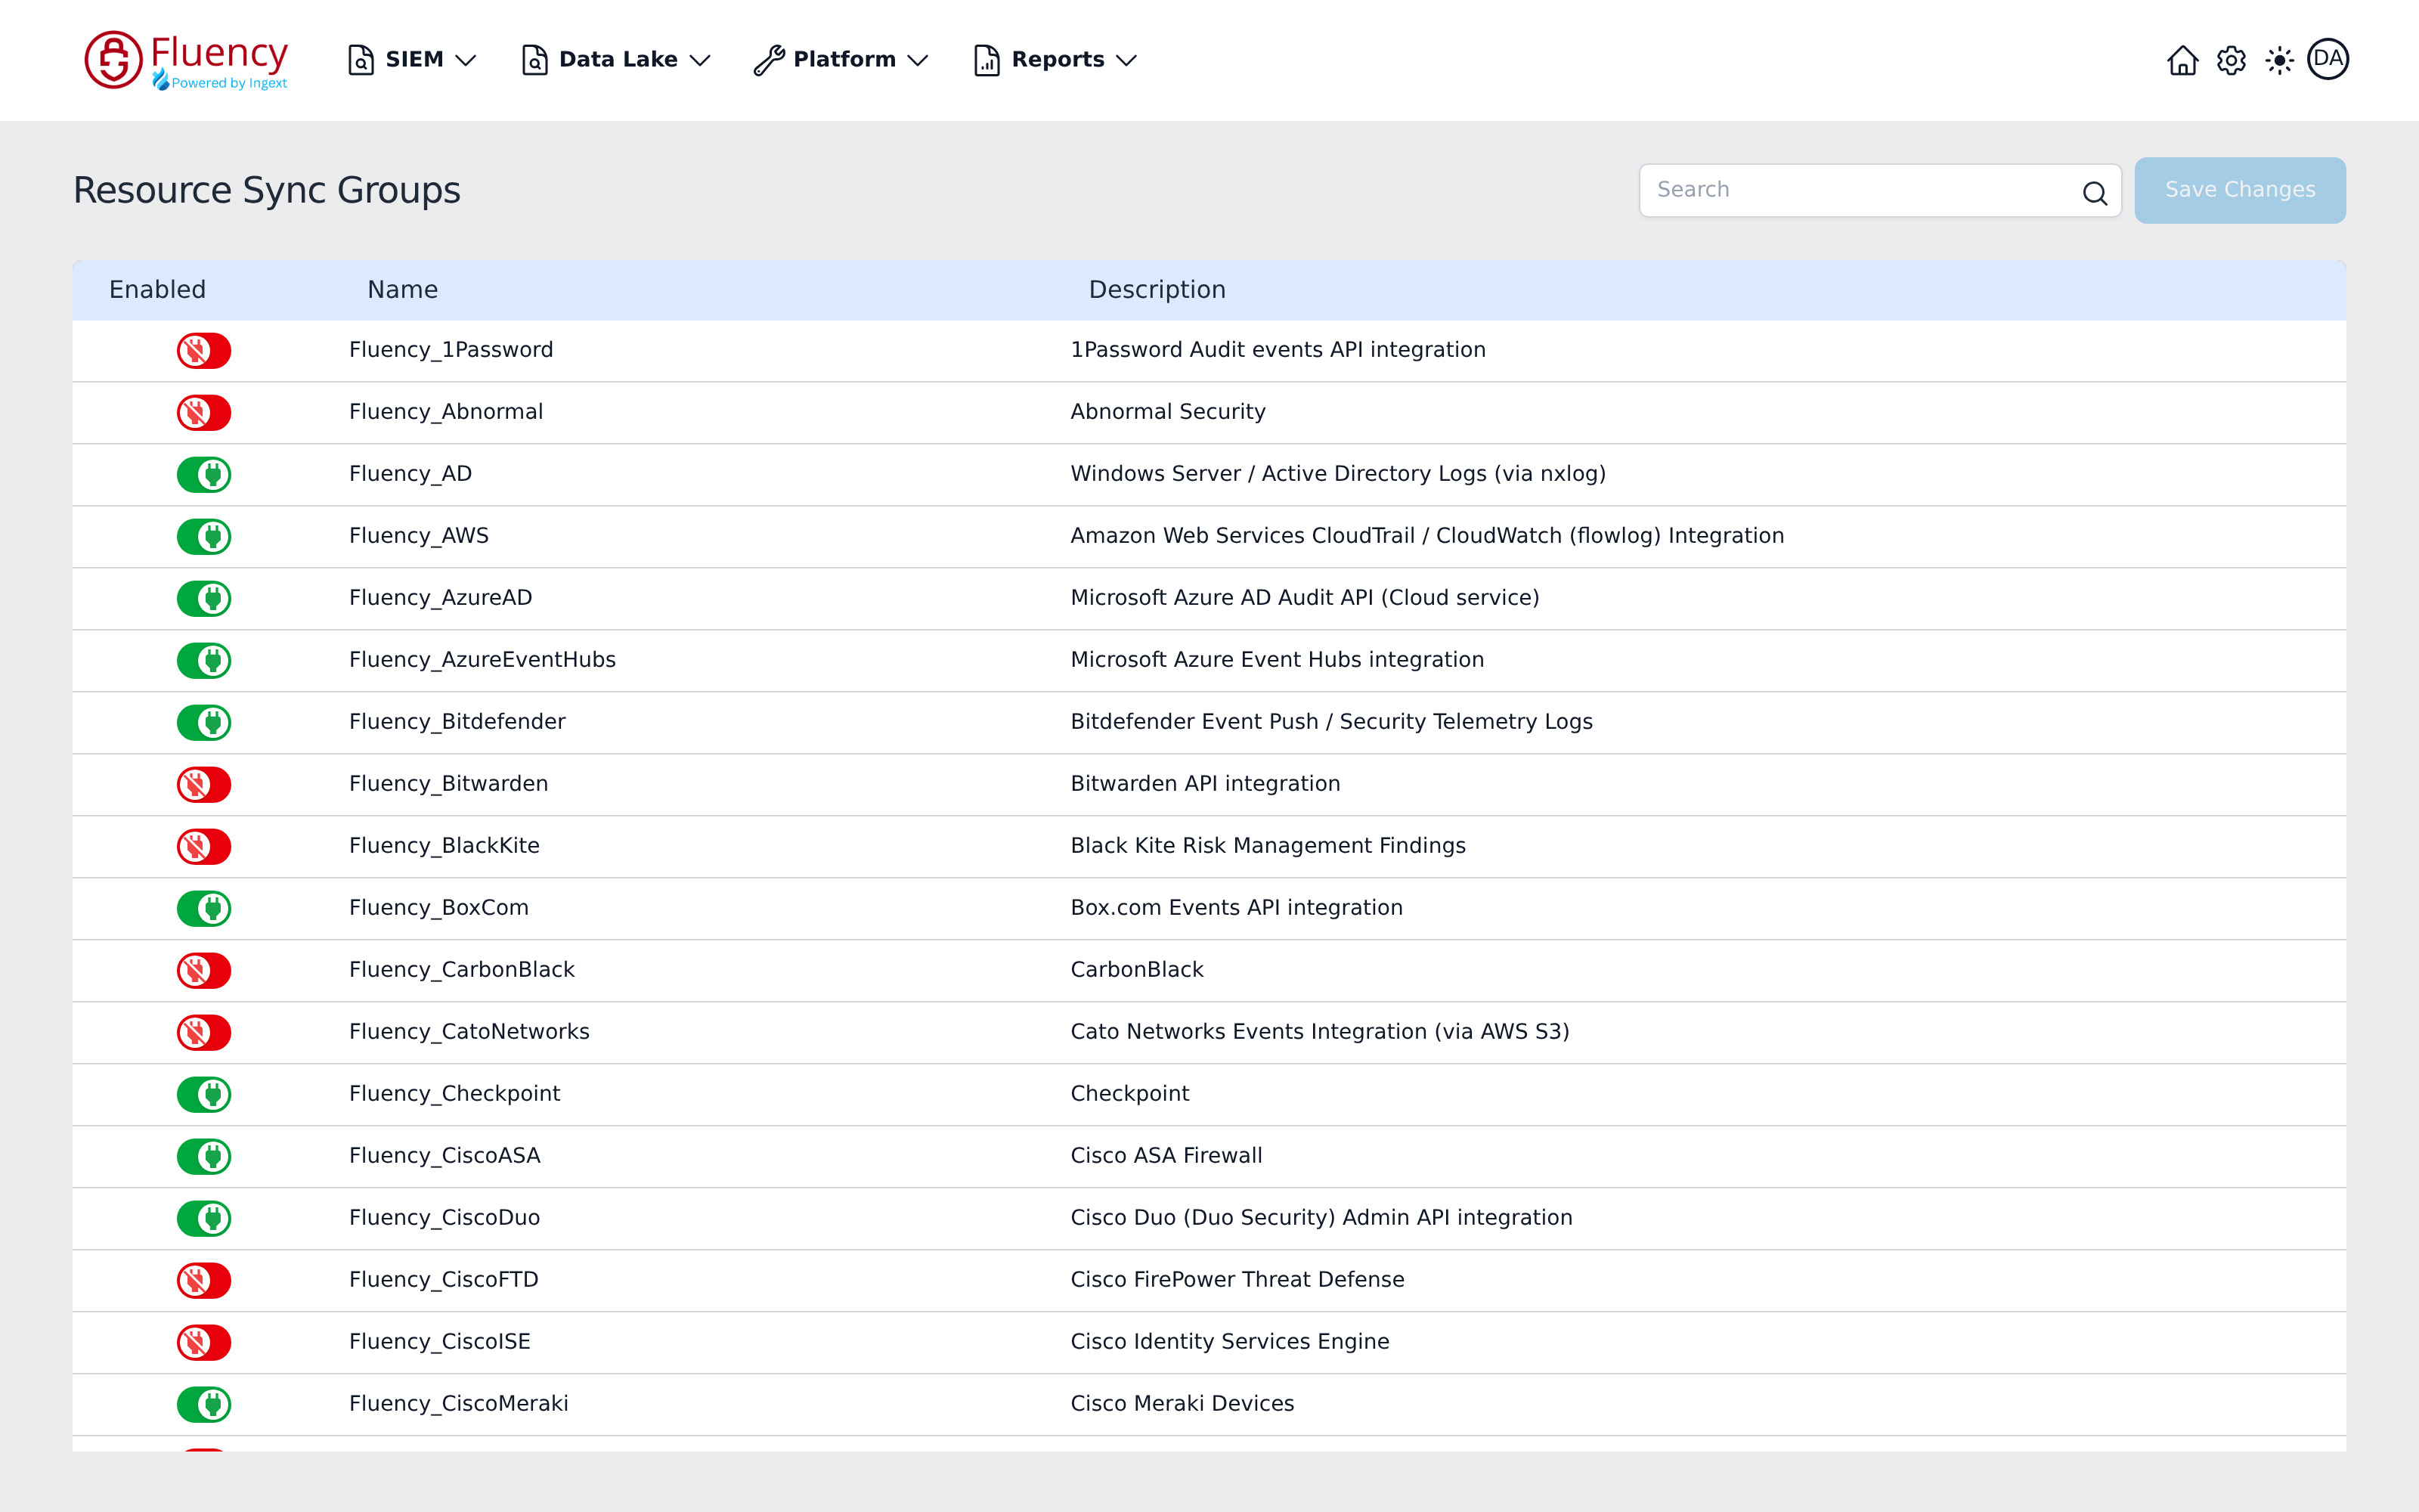Click the Description column header
Screen dimensions: 2419x1512
point(1157,290)
